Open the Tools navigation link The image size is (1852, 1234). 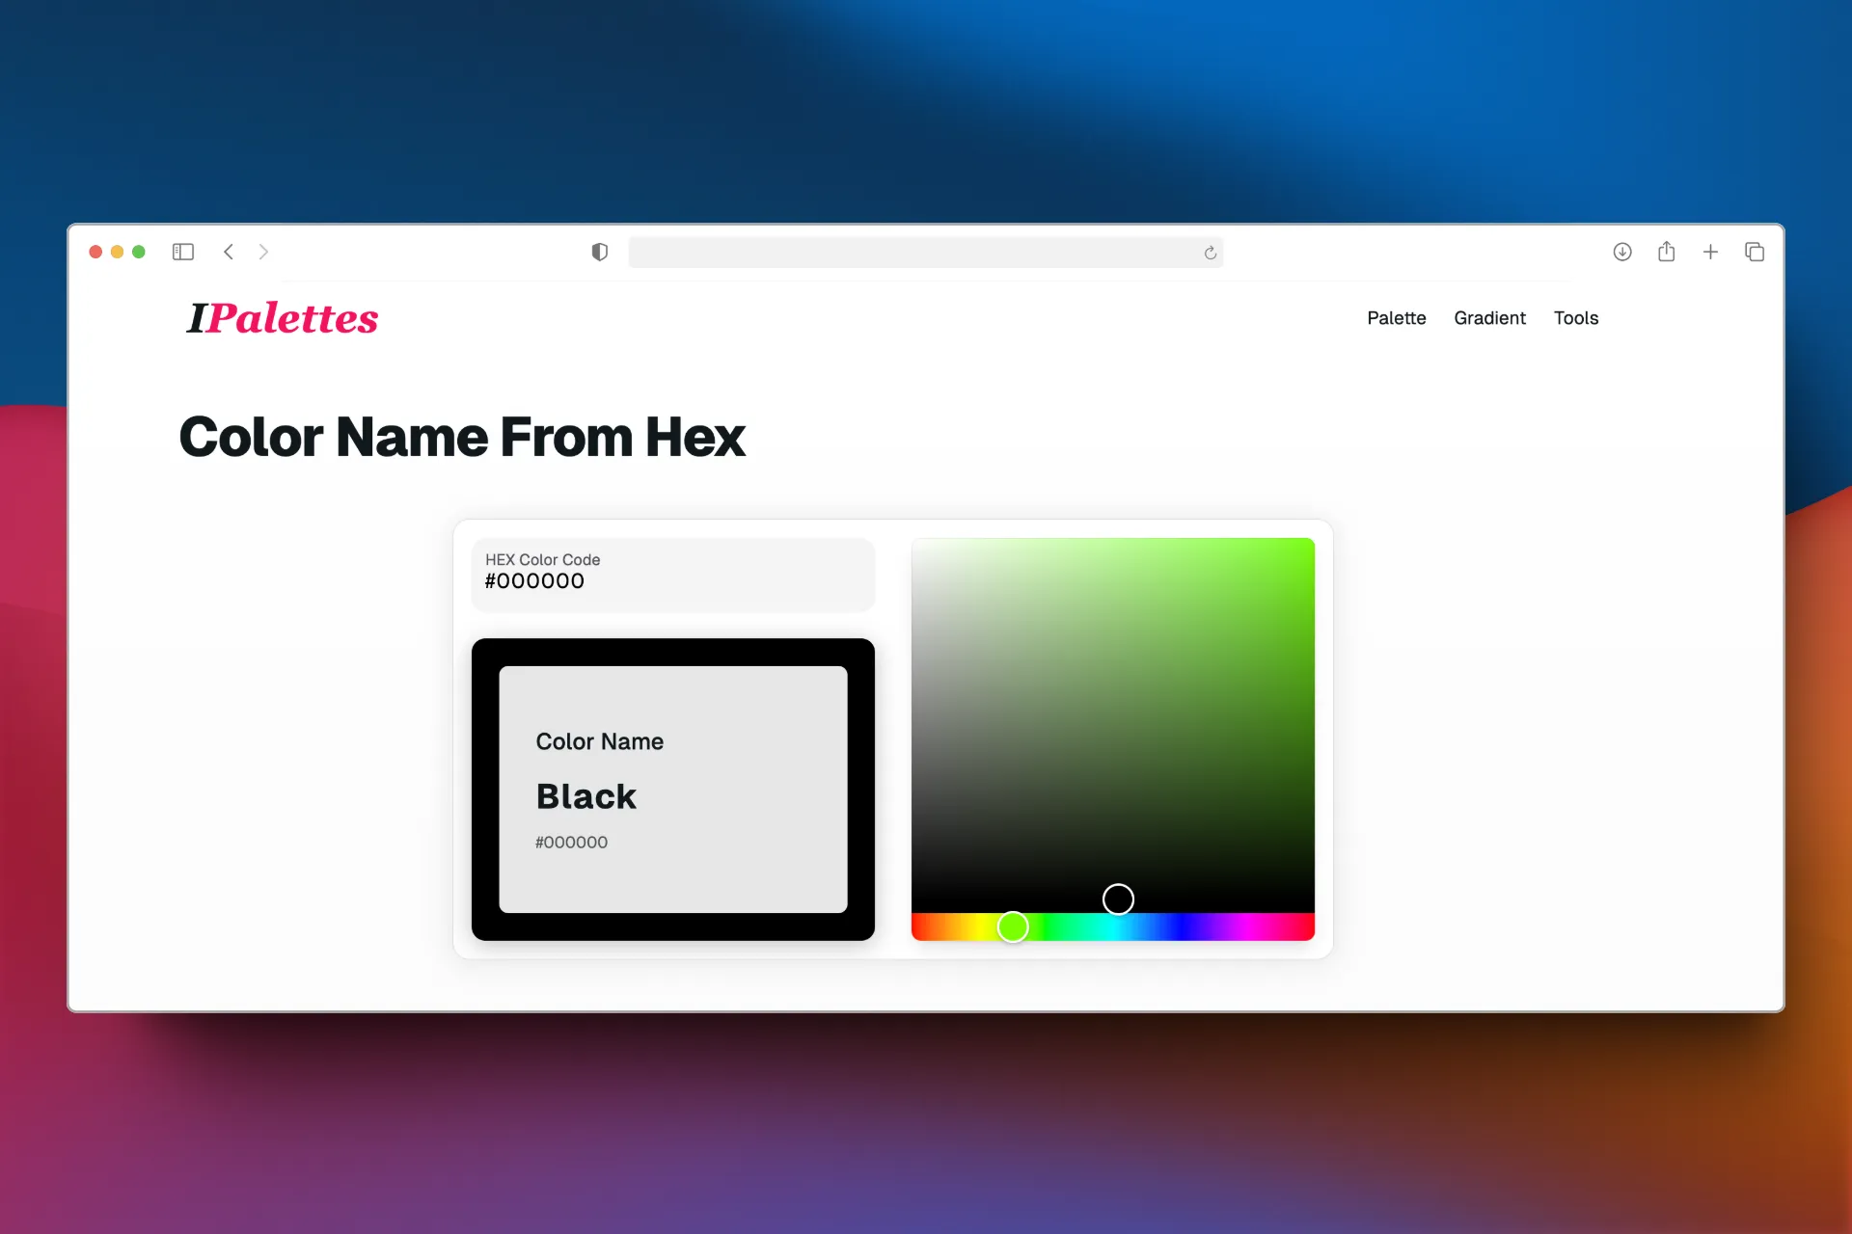coord(1576,318)
